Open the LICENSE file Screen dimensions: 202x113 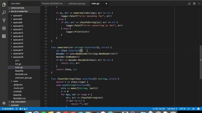pos(17,92)
